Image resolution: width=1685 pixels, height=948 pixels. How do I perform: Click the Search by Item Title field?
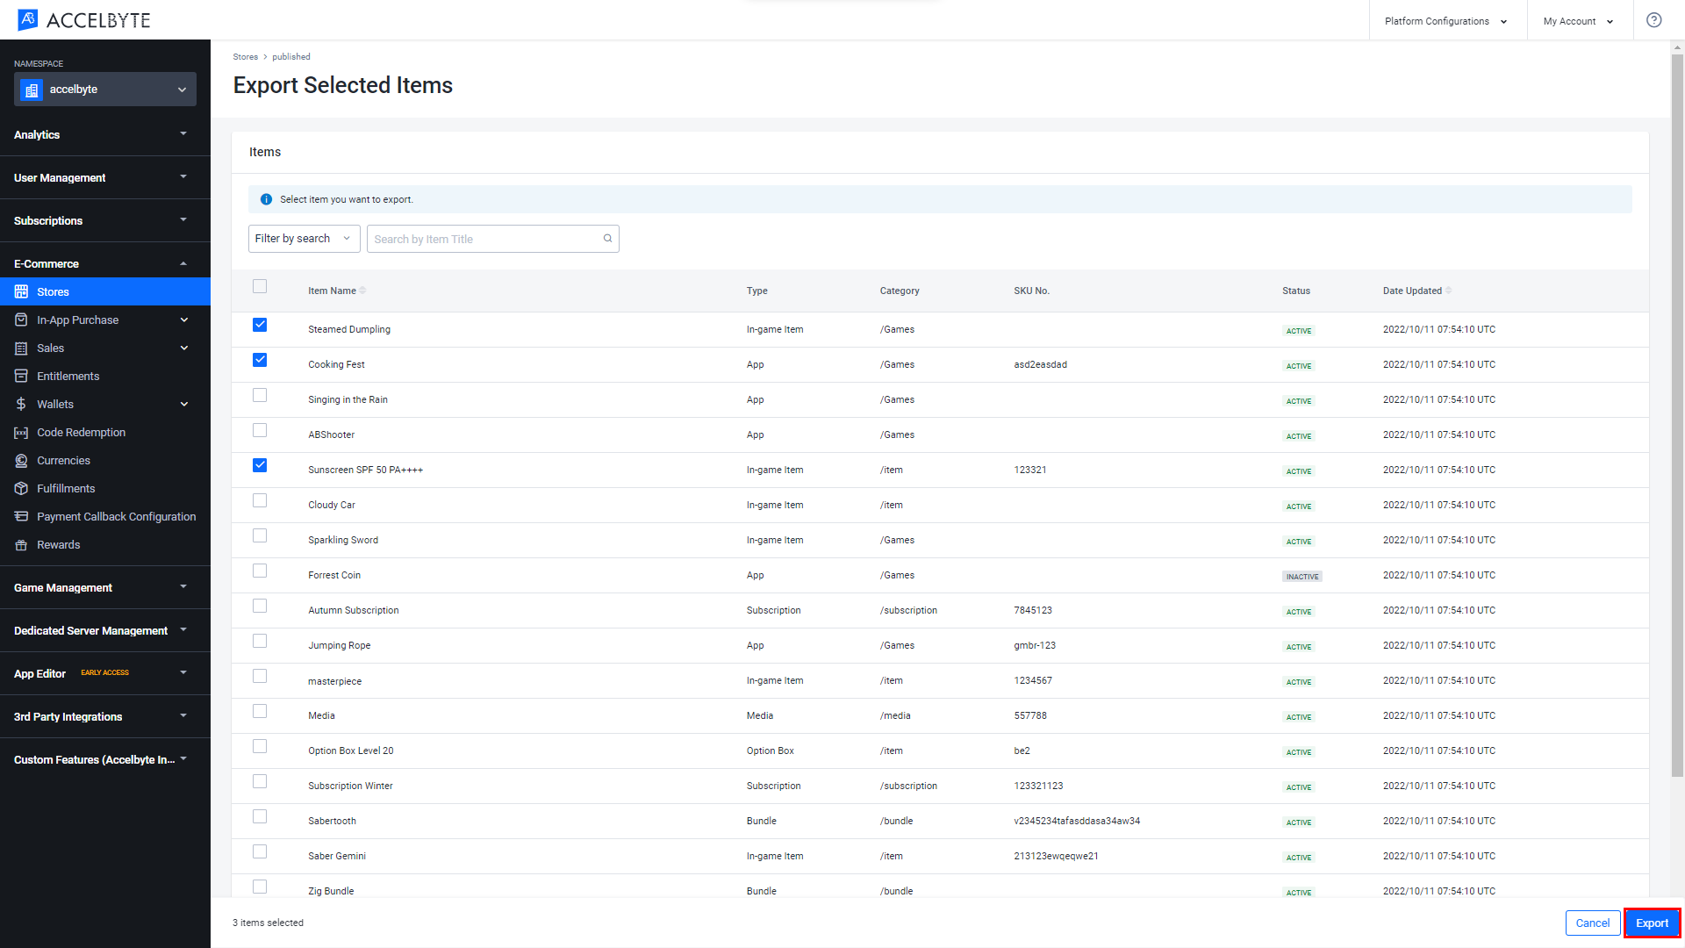tap(492, 239)
